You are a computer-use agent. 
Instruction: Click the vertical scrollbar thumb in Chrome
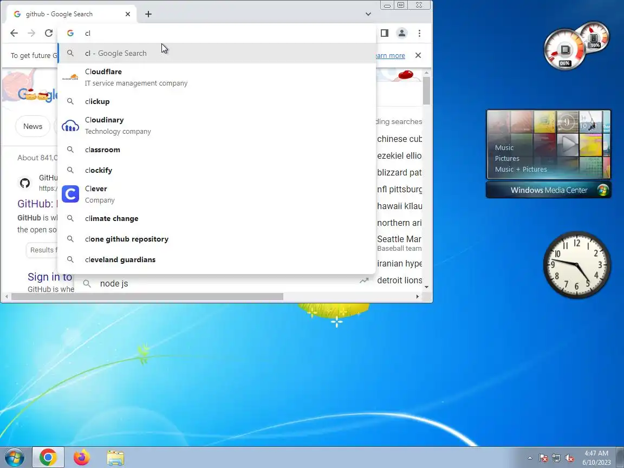(x=427, y=91)
